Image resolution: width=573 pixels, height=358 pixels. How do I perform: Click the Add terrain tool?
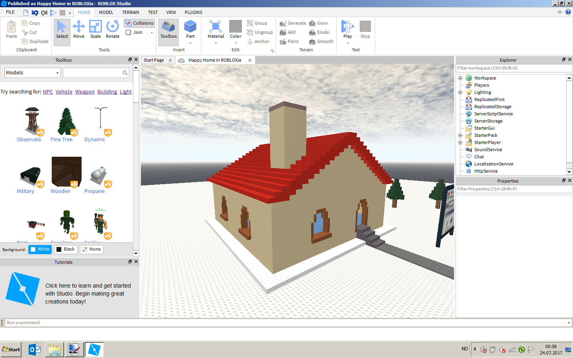click(288, 32)
